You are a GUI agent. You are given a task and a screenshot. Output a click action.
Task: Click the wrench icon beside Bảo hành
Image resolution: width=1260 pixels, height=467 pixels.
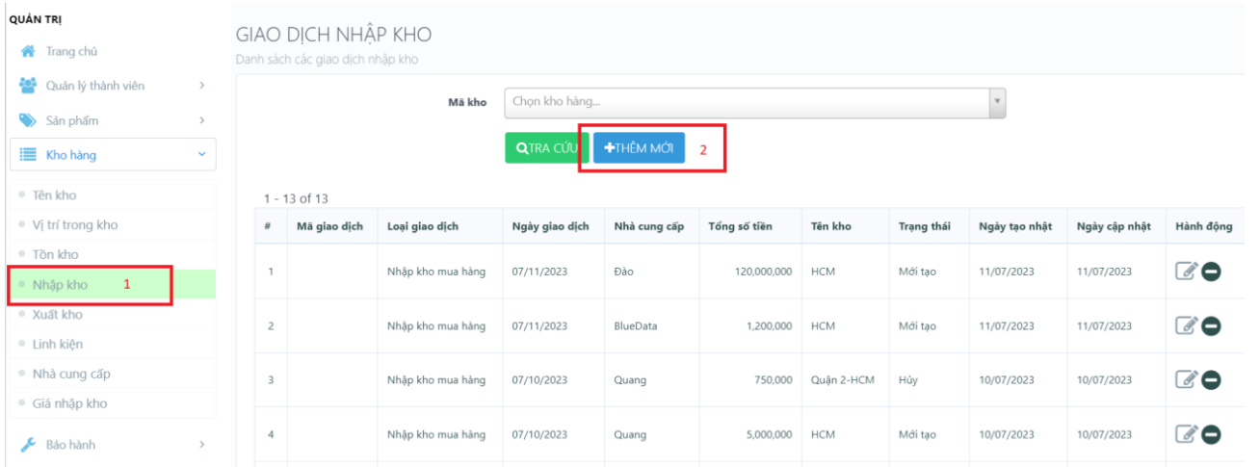coord(28,445)
